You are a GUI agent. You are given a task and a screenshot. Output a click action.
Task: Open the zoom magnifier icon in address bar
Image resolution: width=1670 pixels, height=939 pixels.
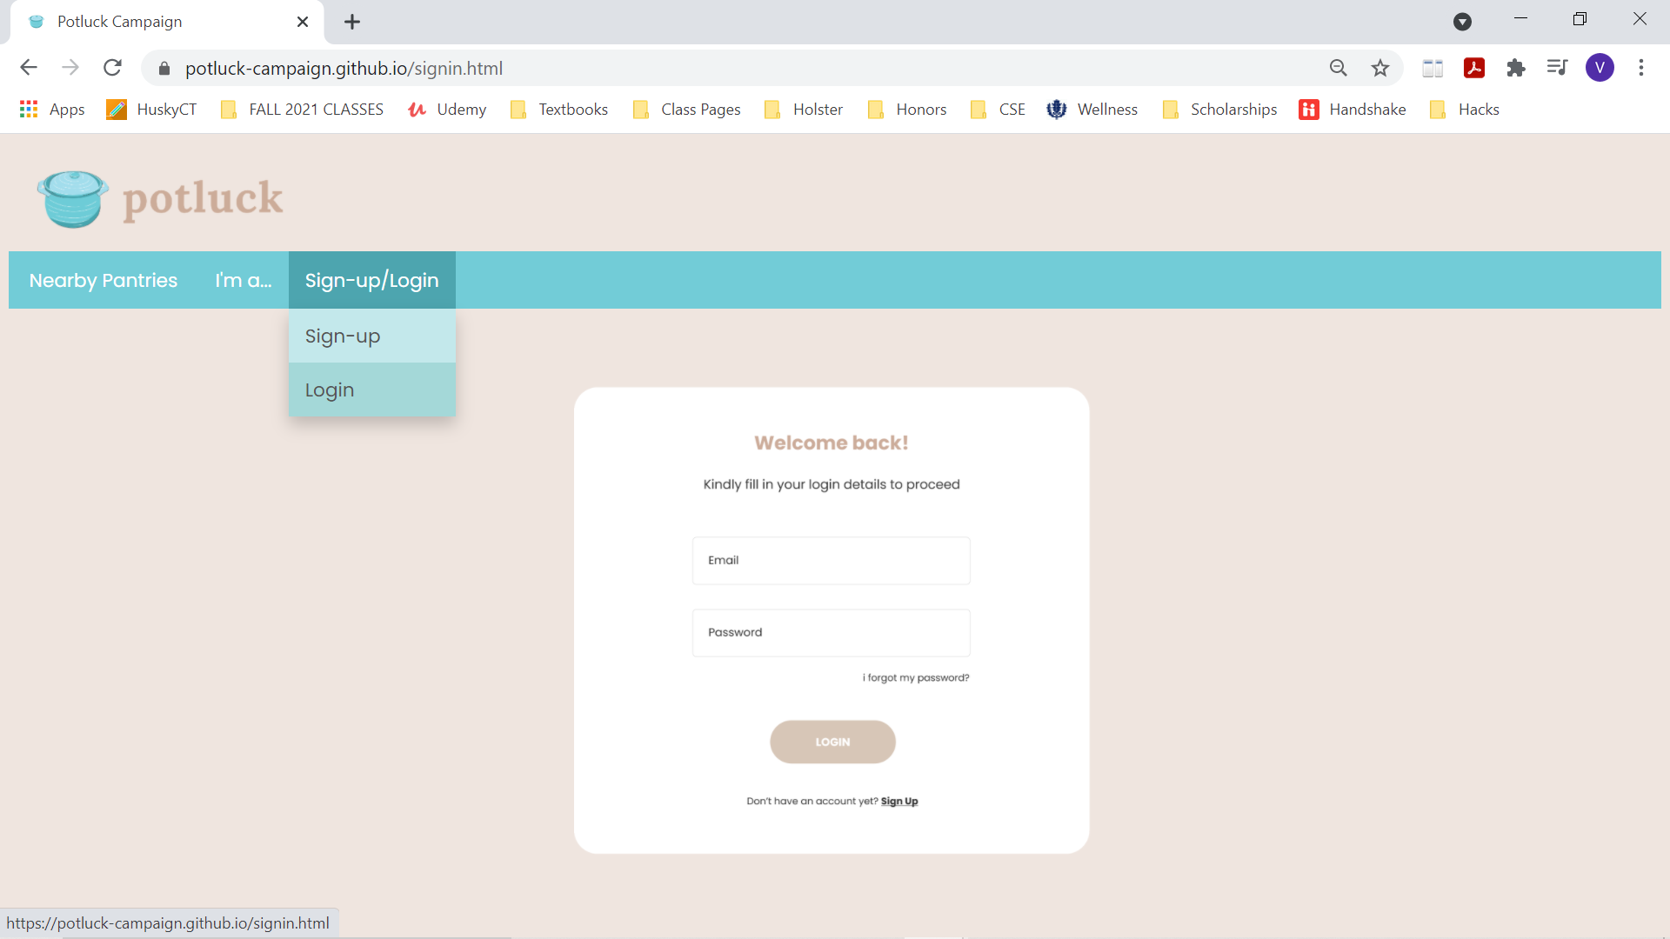(x=1339, y=68)
